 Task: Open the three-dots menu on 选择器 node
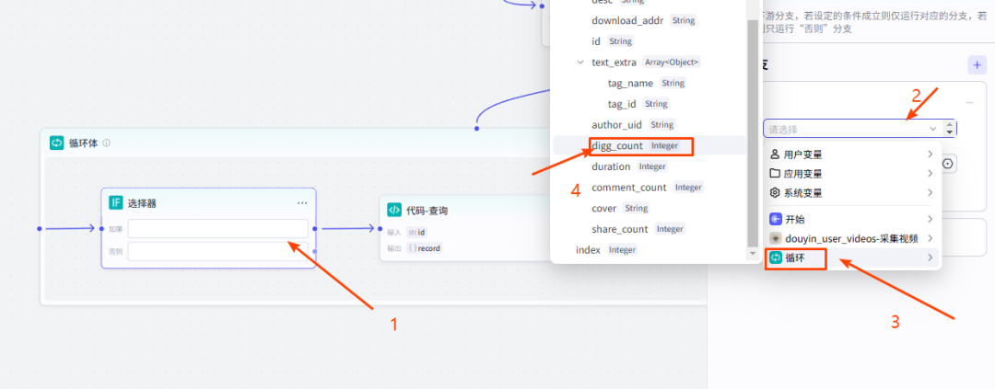pos(302,202)
